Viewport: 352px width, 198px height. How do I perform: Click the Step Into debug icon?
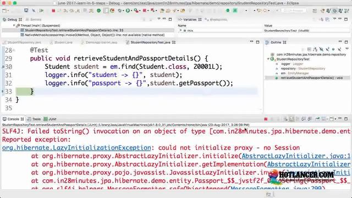65,10
